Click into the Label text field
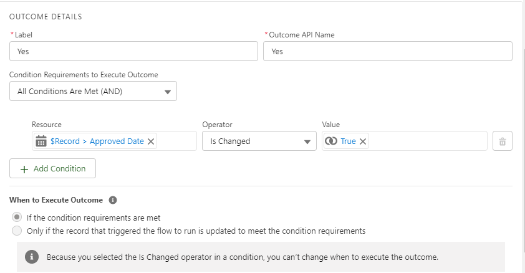 click(133, 52)
